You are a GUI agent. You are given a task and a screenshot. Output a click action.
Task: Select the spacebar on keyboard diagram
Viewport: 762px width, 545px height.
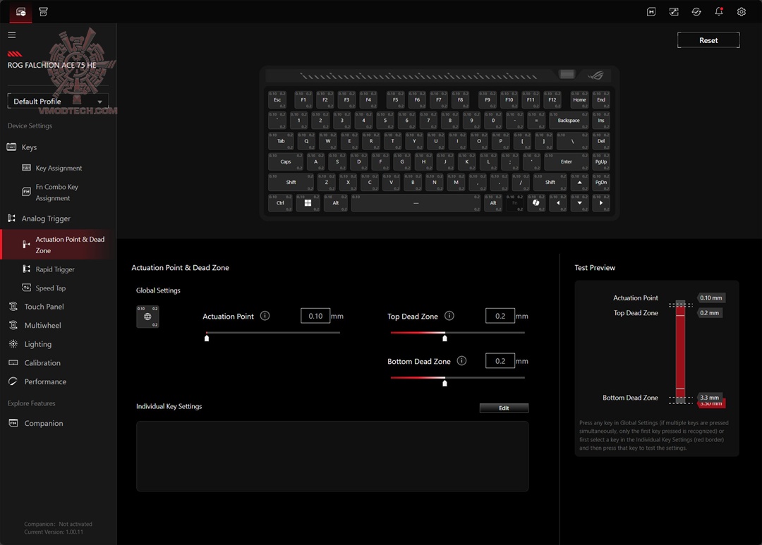416,202
